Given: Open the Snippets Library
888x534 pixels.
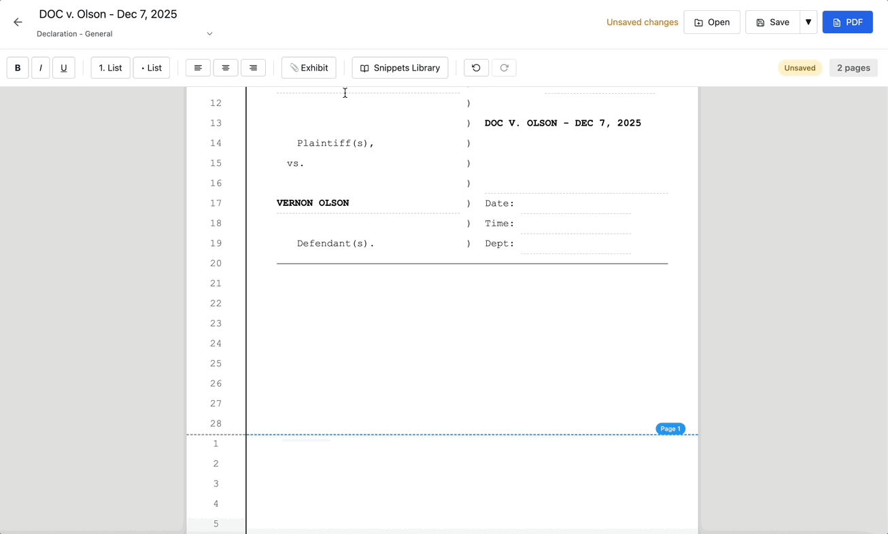Looking at the screenshot, I should [400, 67].
